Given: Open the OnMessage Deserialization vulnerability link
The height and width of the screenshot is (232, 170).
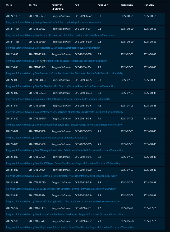Looking at the screenshot, I should coord(65,112).
